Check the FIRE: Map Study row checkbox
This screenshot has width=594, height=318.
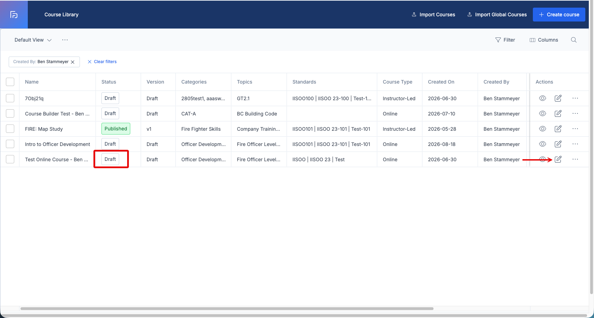click(10, 129)
